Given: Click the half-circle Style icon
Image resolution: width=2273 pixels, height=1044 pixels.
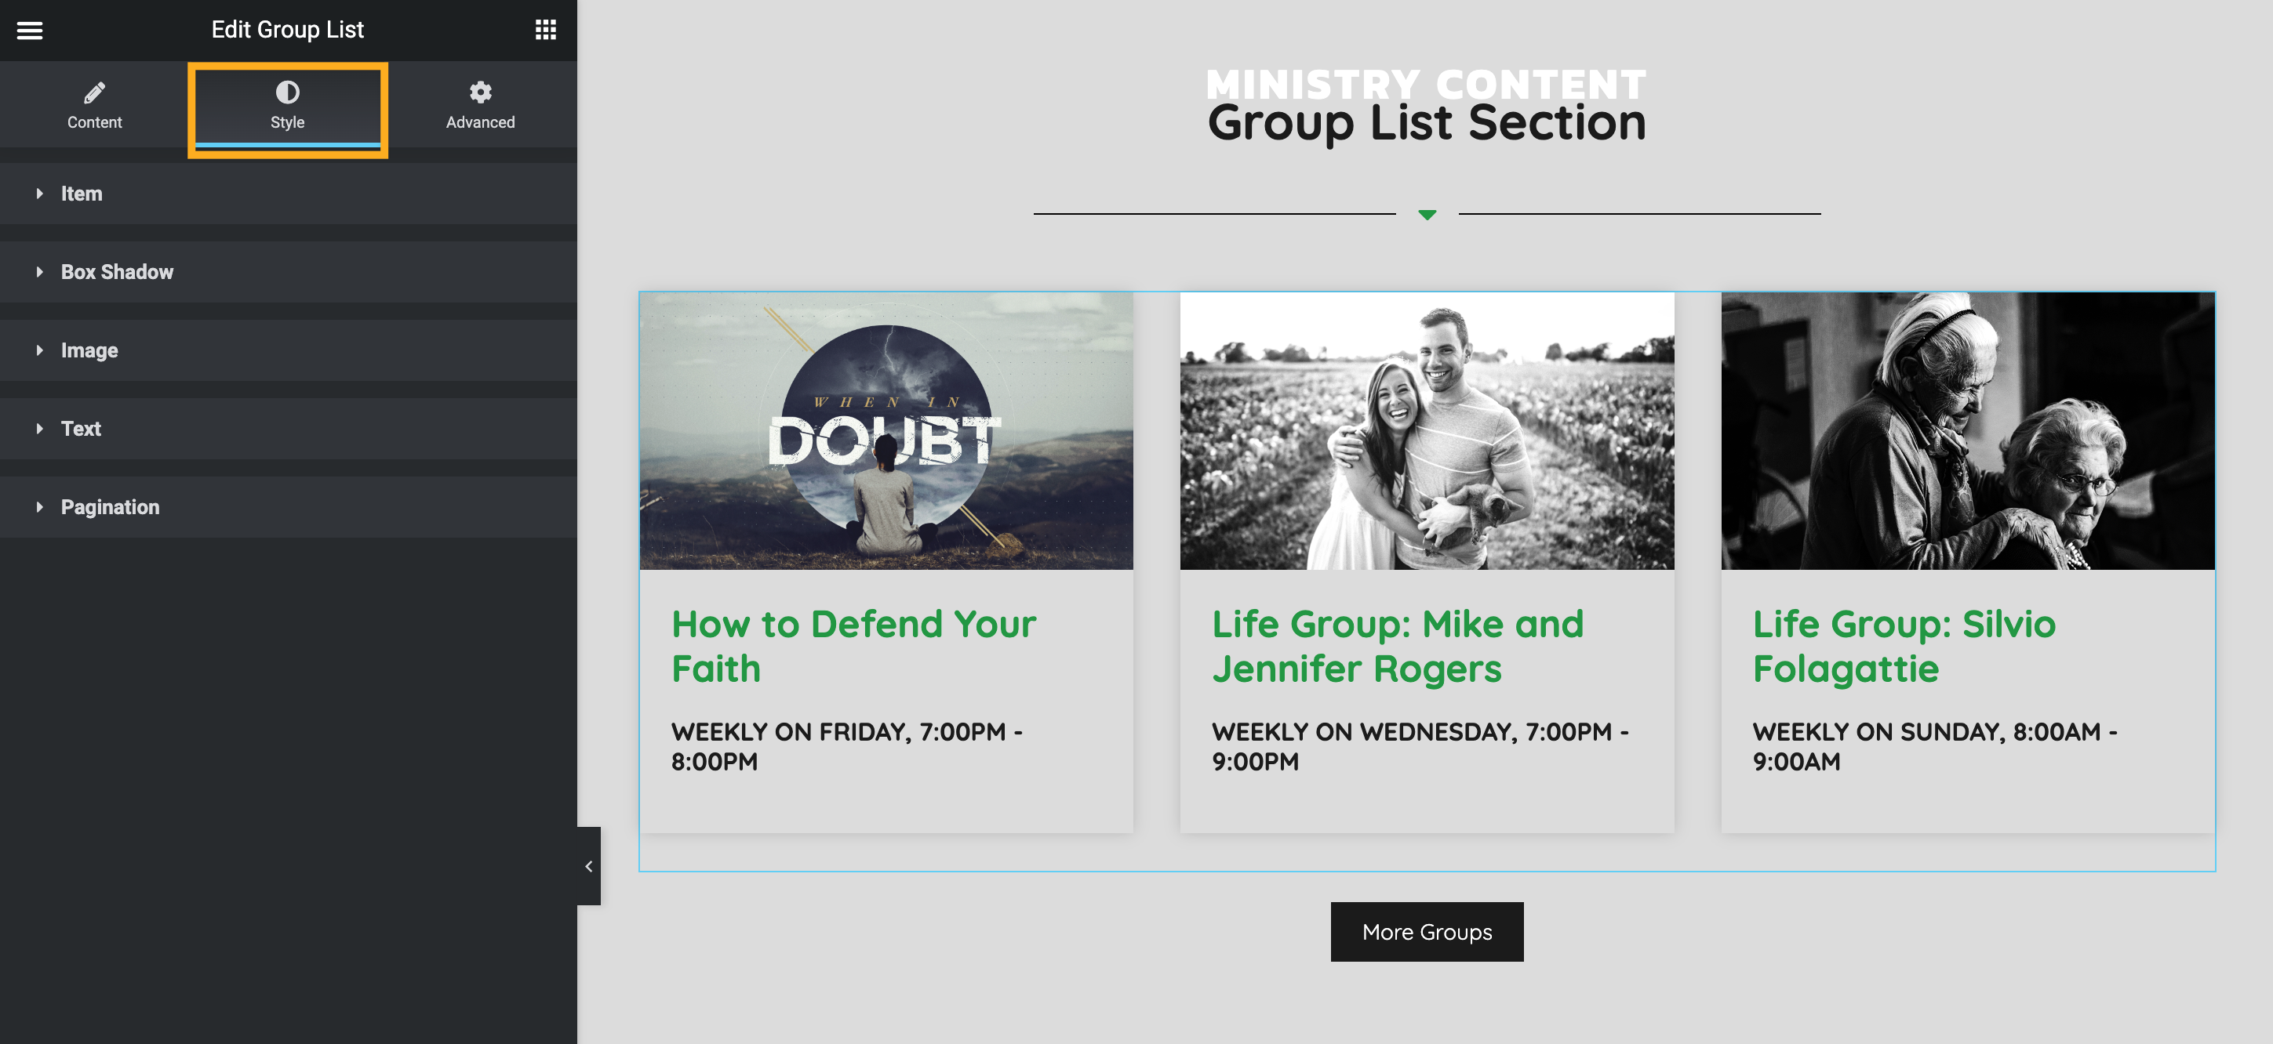Looking at the screenshot, I should coord(288,92).
